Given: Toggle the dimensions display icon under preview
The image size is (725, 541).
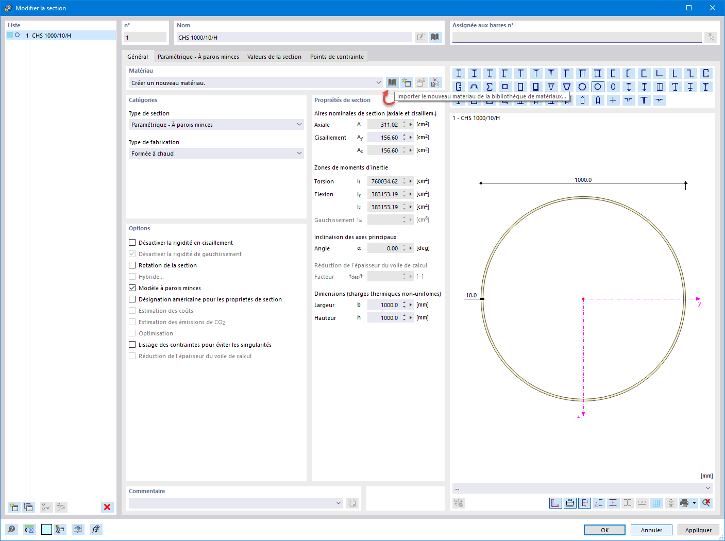Looking at the screenshot, I should point(570,503).
